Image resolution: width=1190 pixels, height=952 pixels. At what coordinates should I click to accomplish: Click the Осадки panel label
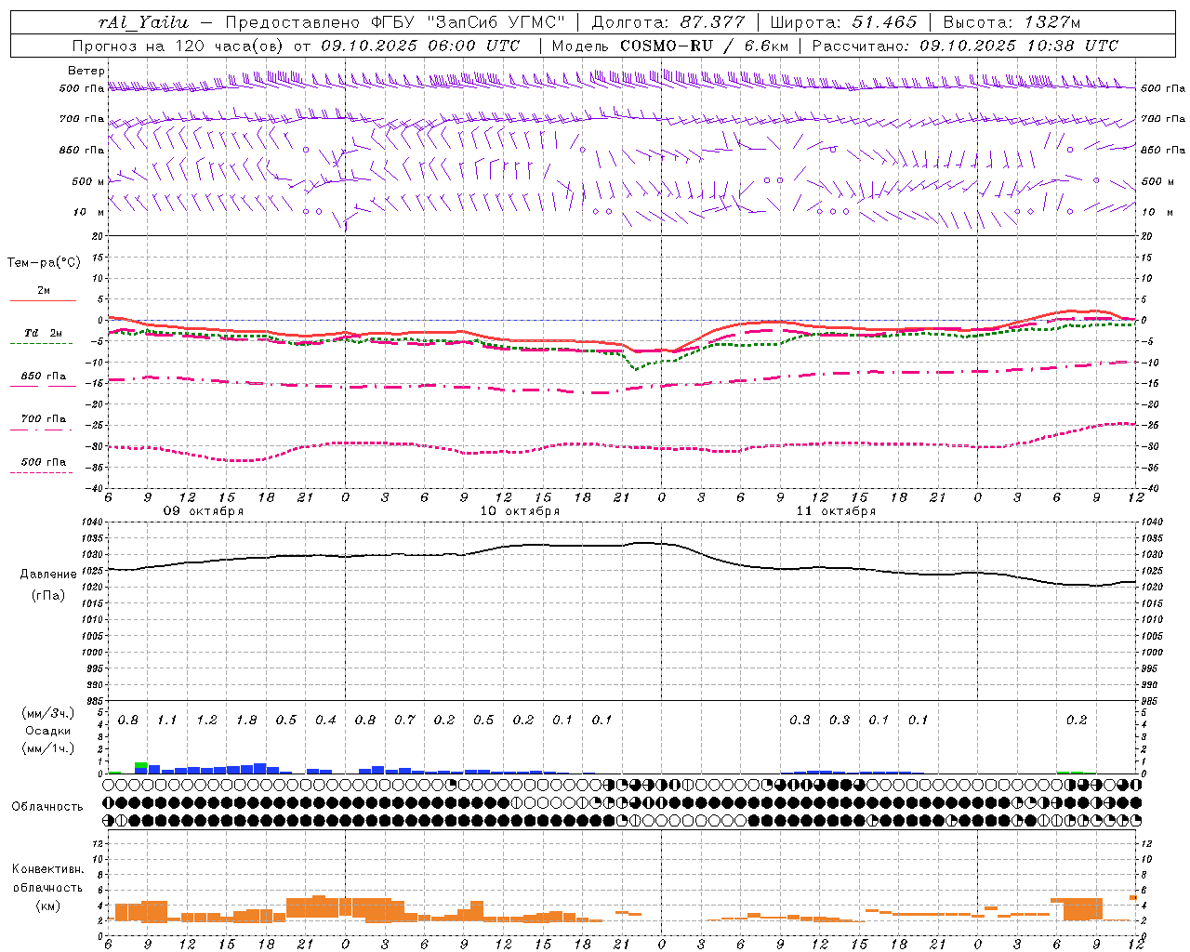47,731
